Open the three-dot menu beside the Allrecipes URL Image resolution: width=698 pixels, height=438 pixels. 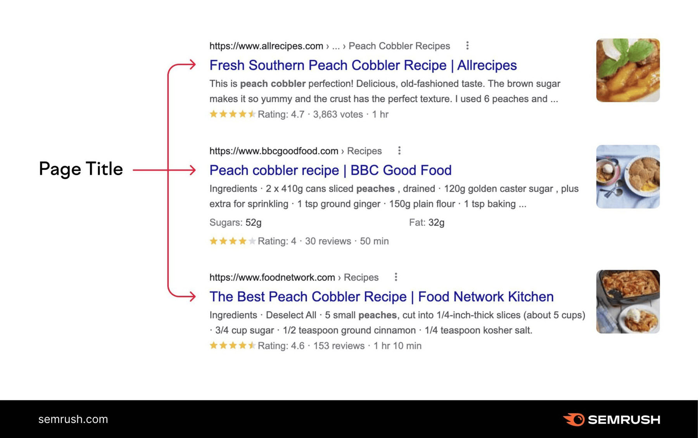(x=467, y=45)
